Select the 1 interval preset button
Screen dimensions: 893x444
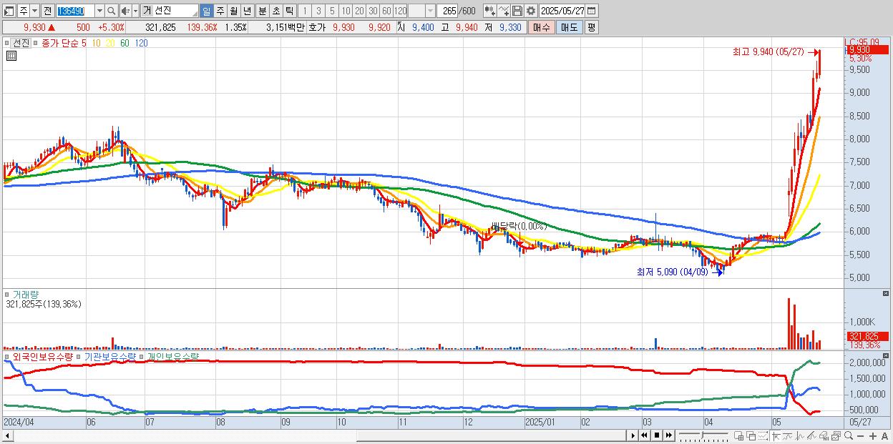[x=304, y=11]
